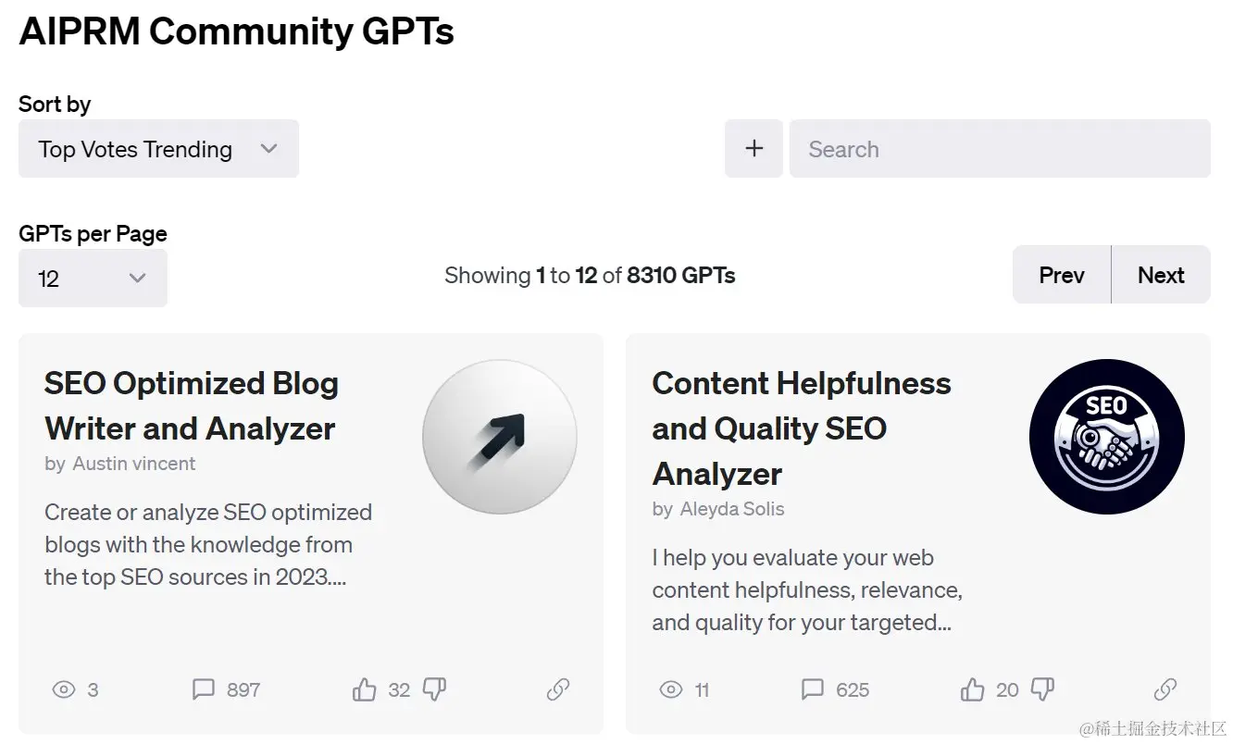Copy link of SEO Optimized Blog Writer

(x=557, y=689)
